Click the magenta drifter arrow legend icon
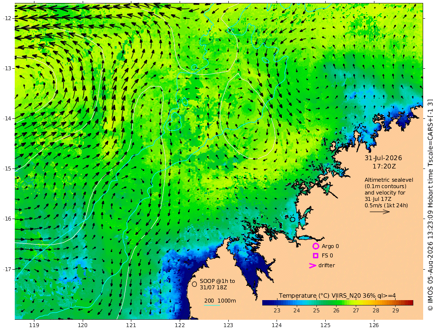 312,266
